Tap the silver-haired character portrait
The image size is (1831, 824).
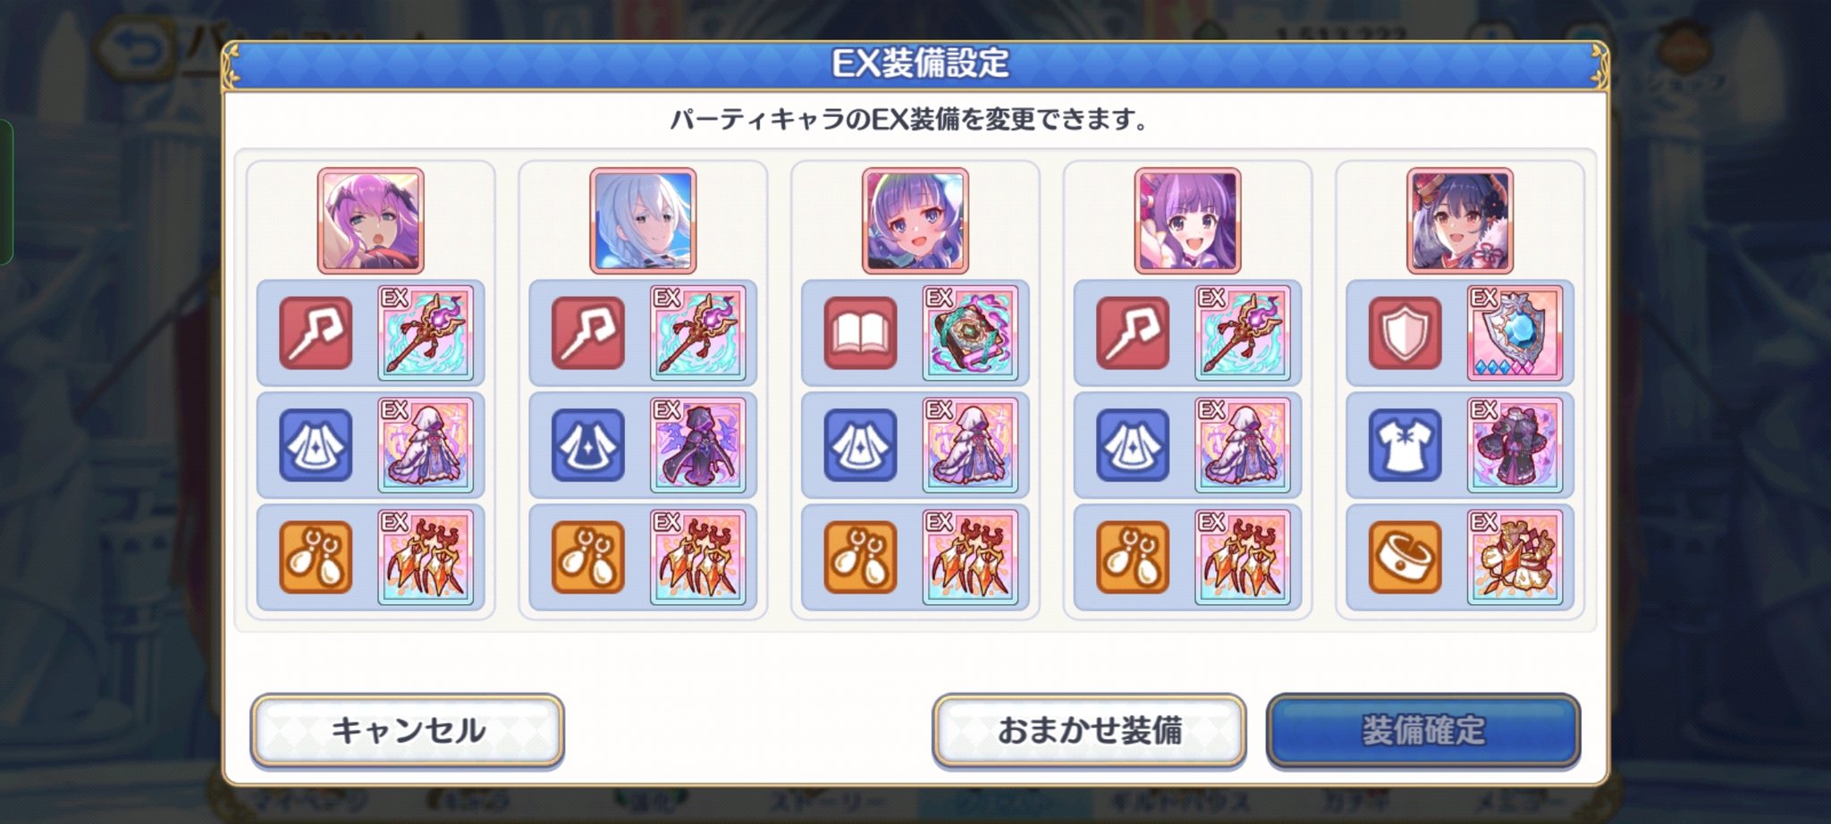coord(643,221)
